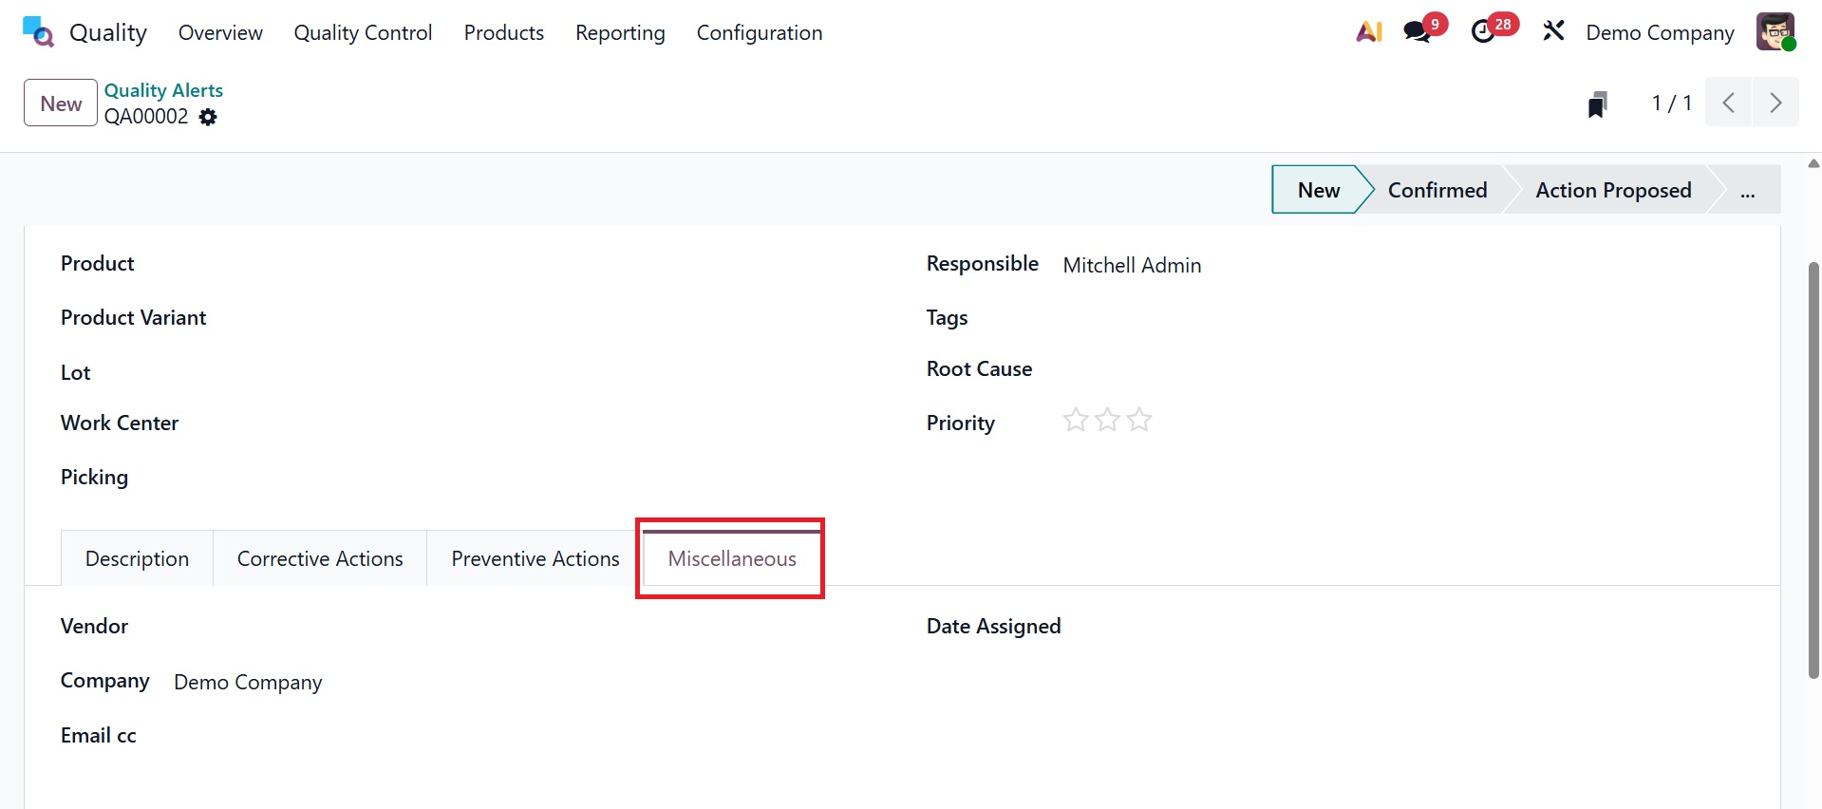Open the gear actions menu beside QA00002
1822x809 pixels.
[x=208, y=117]
